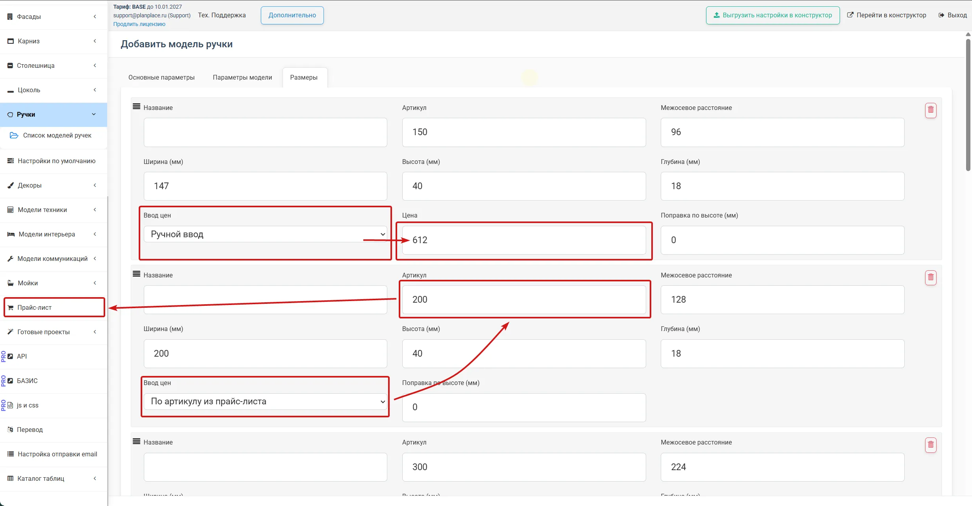
Task: Open the Ввод цен dropdown showing По артикулу из прайс-листа
Action: (265, 402)
